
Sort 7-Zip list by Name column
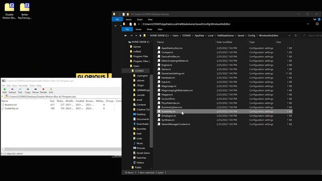(x=5, y=101)
